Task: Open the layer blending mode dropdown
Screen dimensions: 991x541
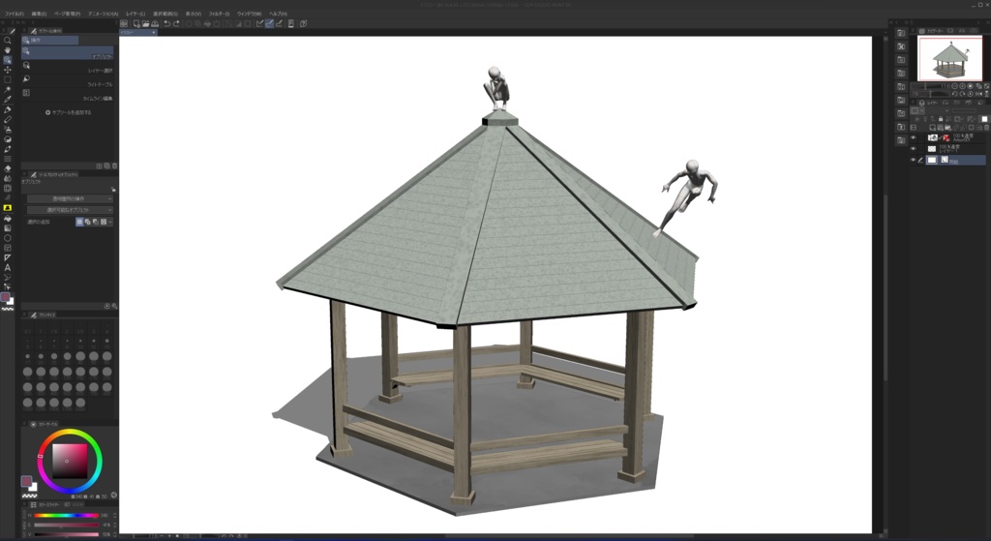Action: click(x=937, y=110)
